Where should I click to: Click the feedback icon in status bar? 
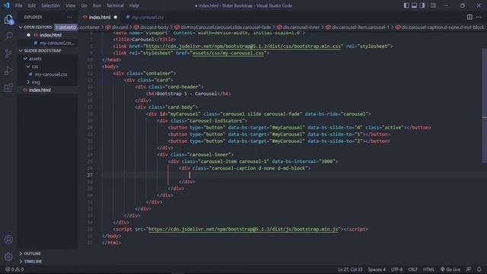(x=469, y=269)
